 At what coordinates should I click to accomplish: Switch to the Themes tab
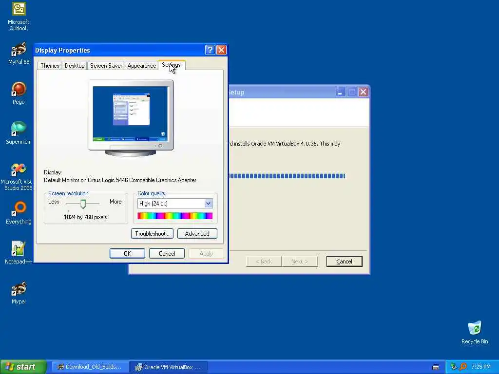[x=50, y=66]
